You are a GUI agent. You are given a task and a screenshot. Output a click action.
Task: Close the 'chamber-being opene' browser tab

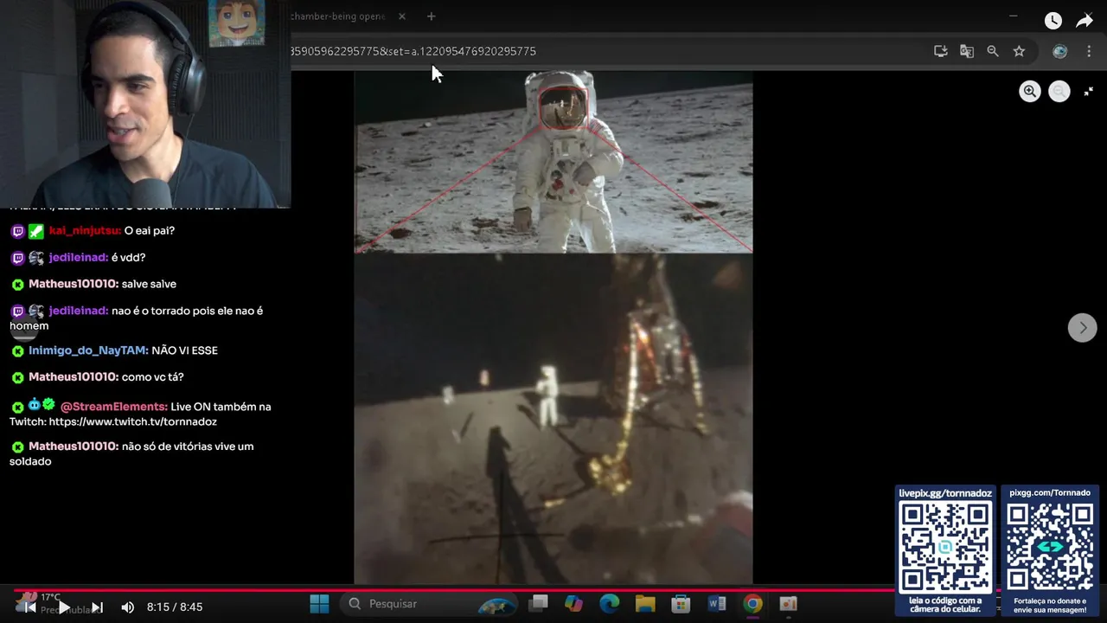(401, 16)
